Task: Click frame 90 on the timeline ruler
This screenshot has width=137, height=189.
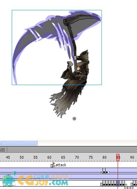Action: pos(132,157)
